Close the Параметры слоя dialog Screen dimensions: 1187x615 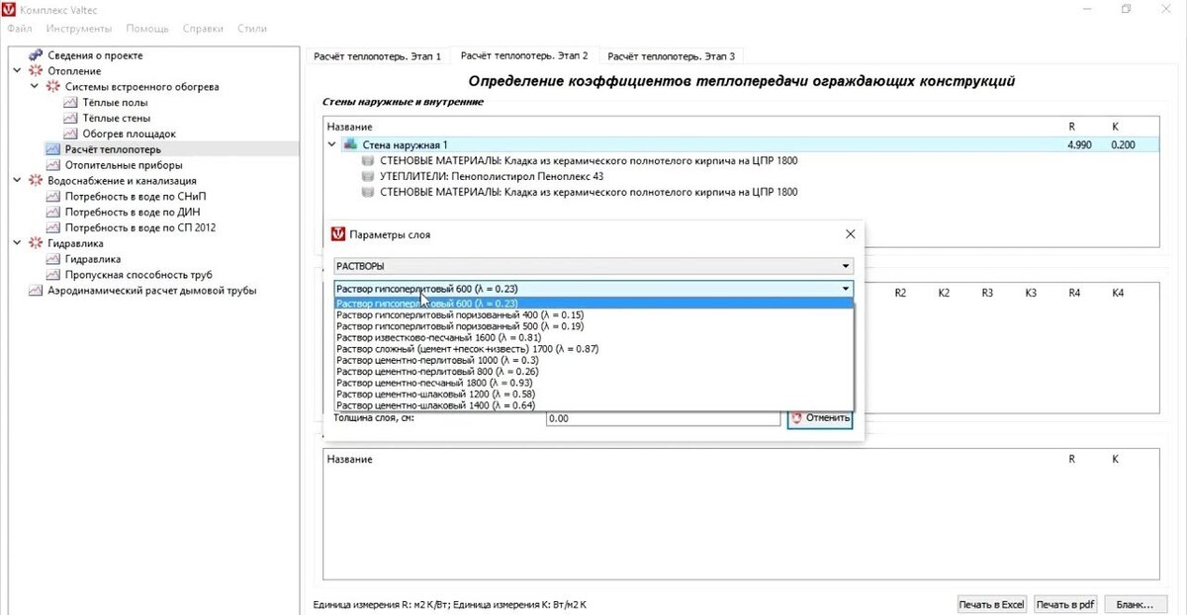pos(850,234)
